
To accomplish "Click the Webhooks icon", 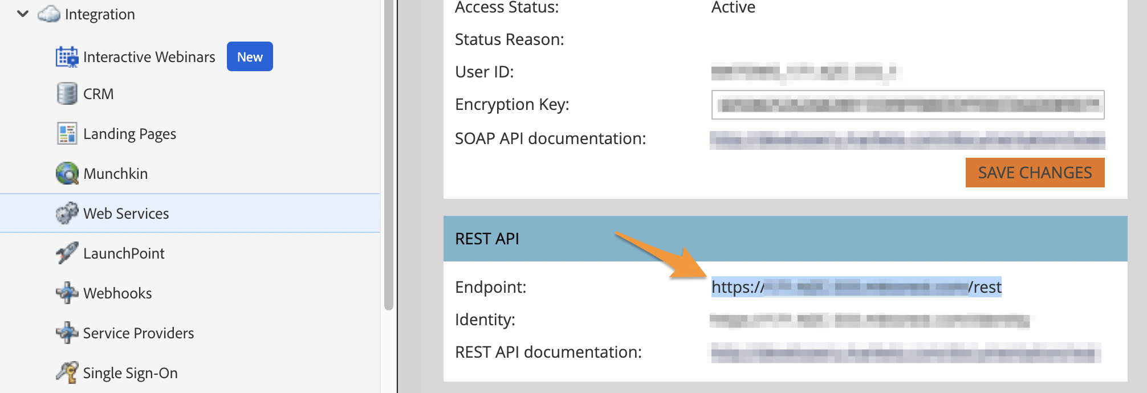I will pos(67,293).
